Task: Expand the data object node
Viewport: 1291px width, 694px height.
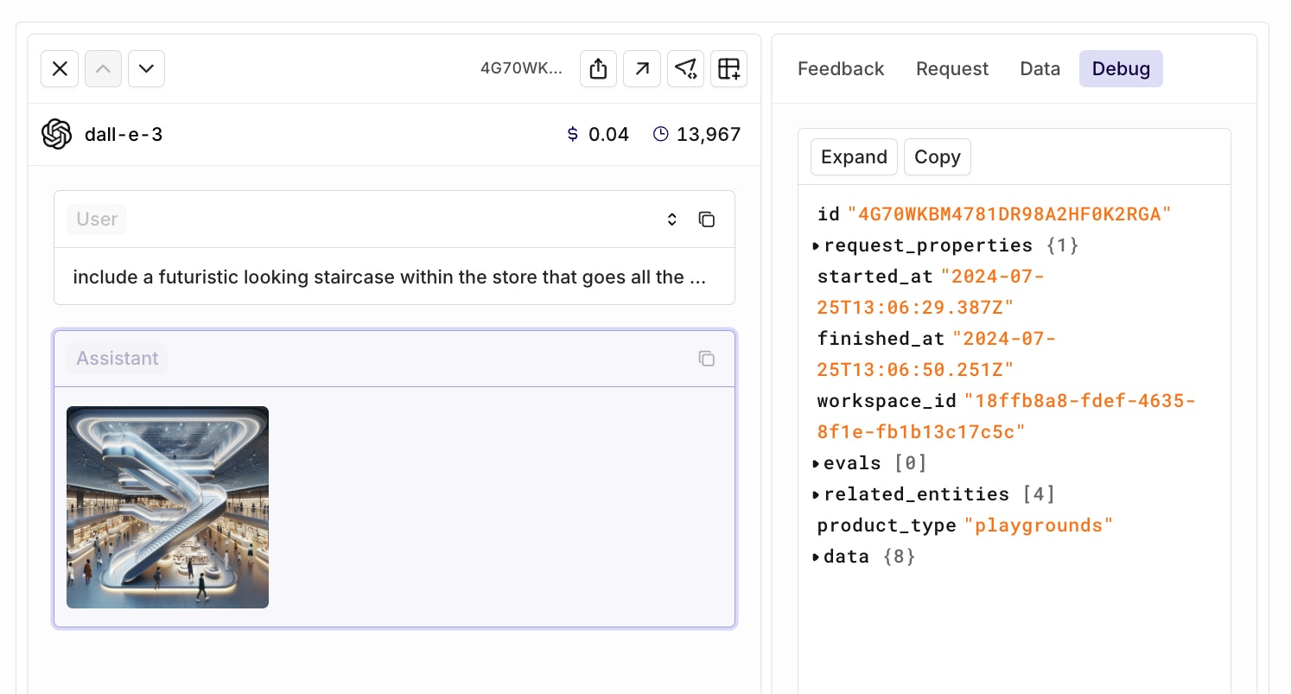Action: point(817,557)
